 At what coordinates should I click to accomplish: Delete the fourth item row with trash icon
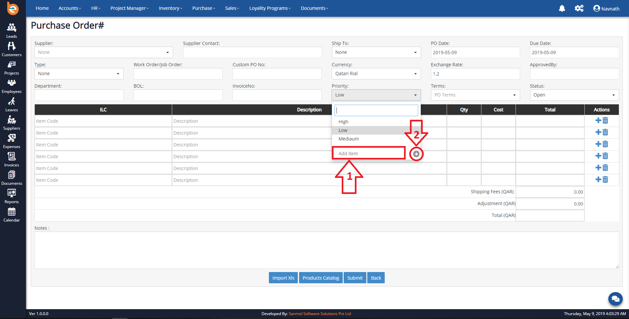(x=605, y=156)
